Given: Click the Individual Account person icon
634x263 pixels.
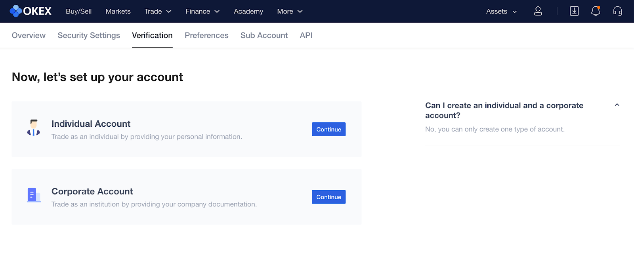Looking at the screenshot, I should point(34,128).
